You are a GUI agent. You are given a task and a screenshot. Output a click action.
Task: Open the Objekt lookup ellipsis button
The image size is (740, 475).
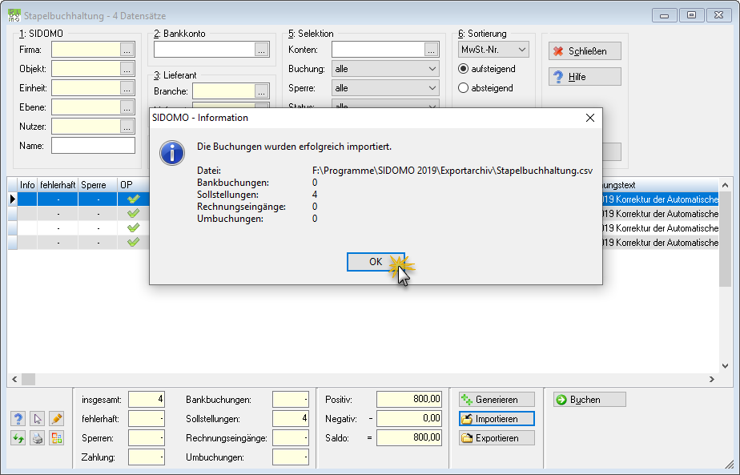(127, 69)
